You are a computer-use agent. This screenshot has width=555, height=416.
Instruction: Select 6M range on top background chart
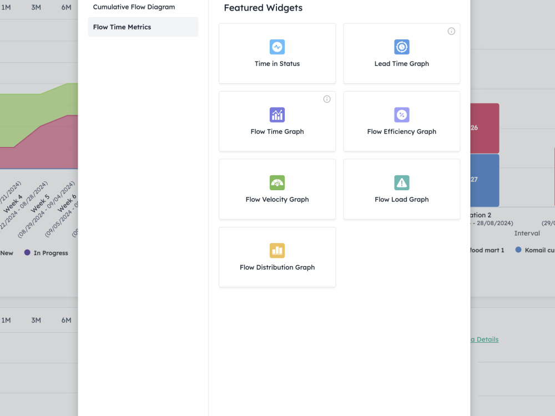66,7
